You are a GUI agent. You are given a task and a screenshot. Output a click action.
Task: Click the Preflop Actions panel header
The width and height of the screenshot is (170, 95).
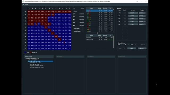coord(39,56)
